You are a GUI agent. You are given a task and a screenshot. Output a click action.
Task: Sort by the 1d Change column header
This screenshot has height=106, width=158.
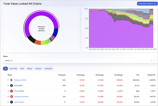81,75
